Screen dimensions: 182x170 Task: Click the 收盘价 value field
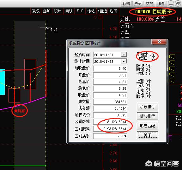coord(110,95)
